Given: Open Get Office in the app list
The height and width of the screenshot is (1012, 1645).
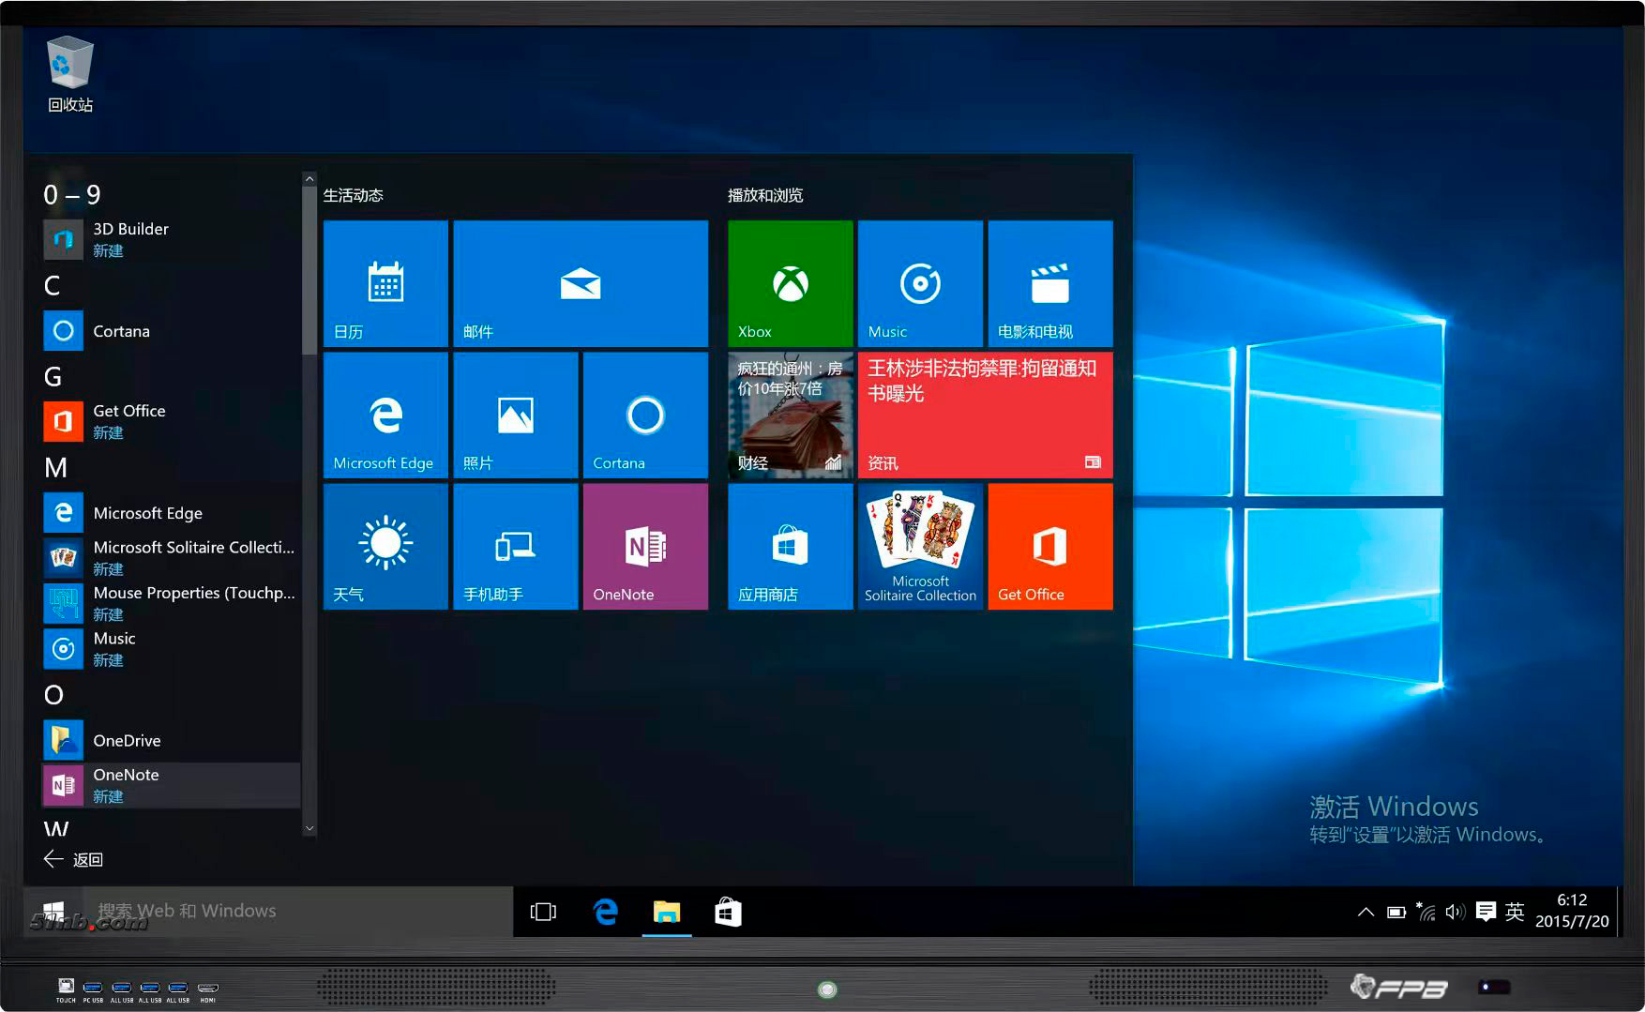Looking at the screenshot, I should coord(171,421).
